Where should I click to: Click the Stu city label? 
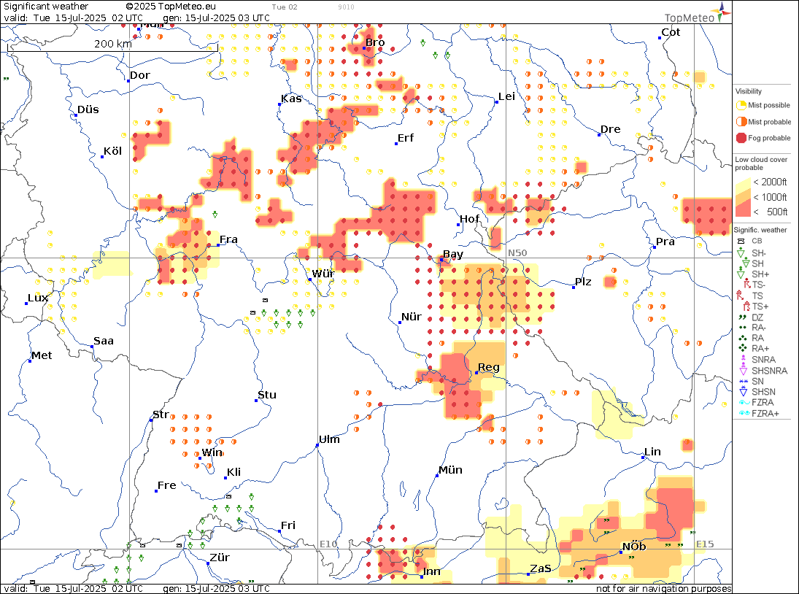point(267,395)
